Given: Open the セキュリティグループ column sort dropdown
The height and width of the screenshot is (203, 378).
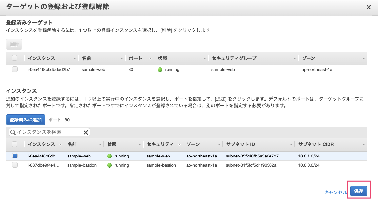Looking at the screenshot, I should tap(295, 58).
